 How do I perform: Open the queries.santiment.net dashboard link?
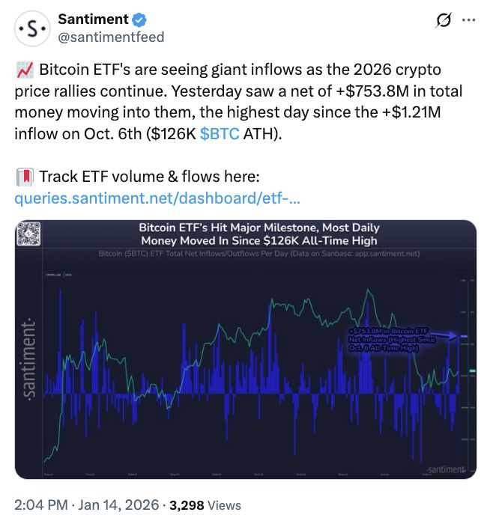[x=158, y=199]
